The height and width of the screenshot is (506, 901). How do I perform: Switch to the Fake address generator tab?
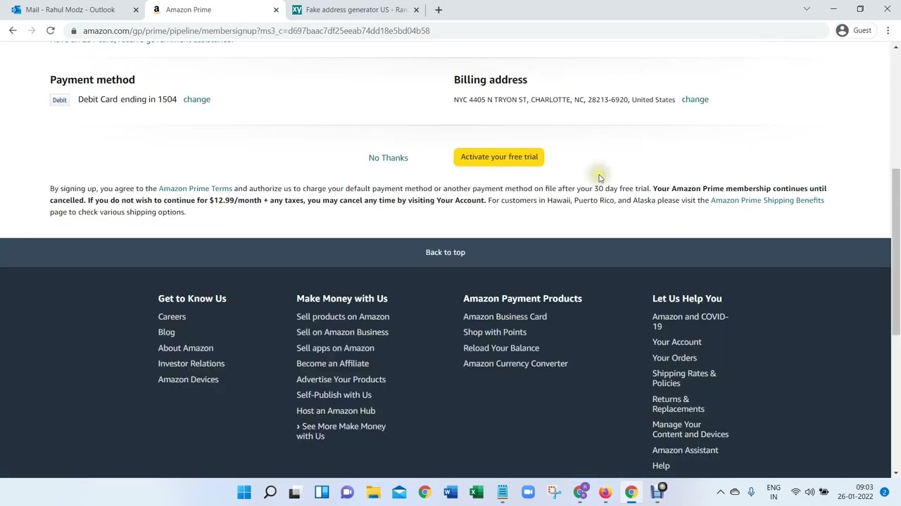tap(355, 10)
